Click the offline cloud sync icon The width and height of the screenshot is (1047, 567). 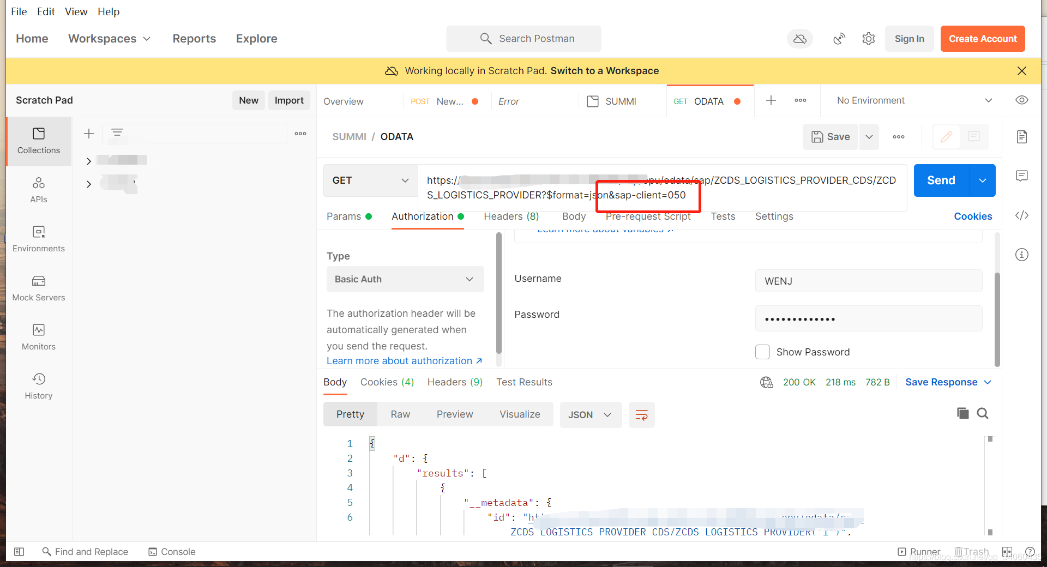point(800,39)
